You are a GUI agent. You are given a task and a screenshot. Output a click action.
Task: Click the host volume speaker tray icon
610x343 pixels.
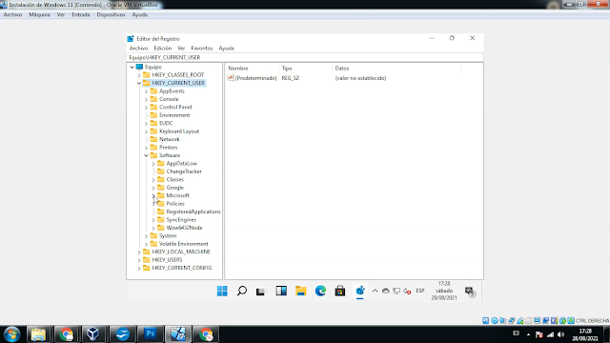click(x=561, y=334)
